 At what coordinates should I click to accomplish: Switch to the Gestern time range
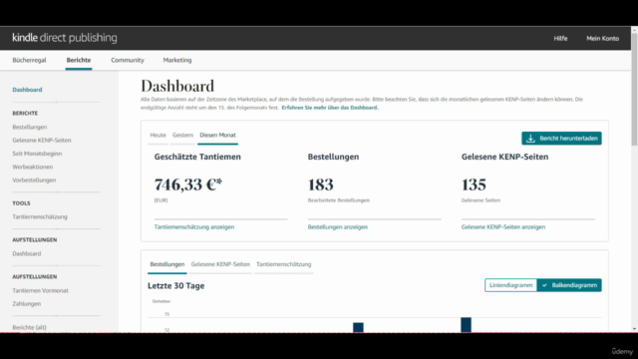182,136
